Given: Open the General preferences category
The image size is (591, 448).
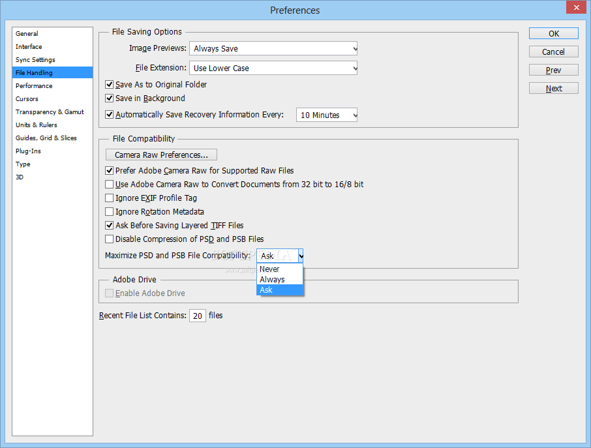Looking at the screenshot, I should tap(52, 33).
